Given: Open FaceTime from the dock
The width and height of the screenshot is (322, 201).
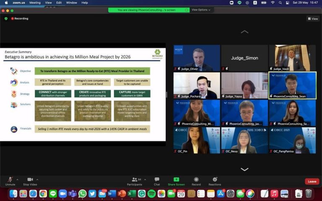Looking at the screenshot, I should 171,193.
